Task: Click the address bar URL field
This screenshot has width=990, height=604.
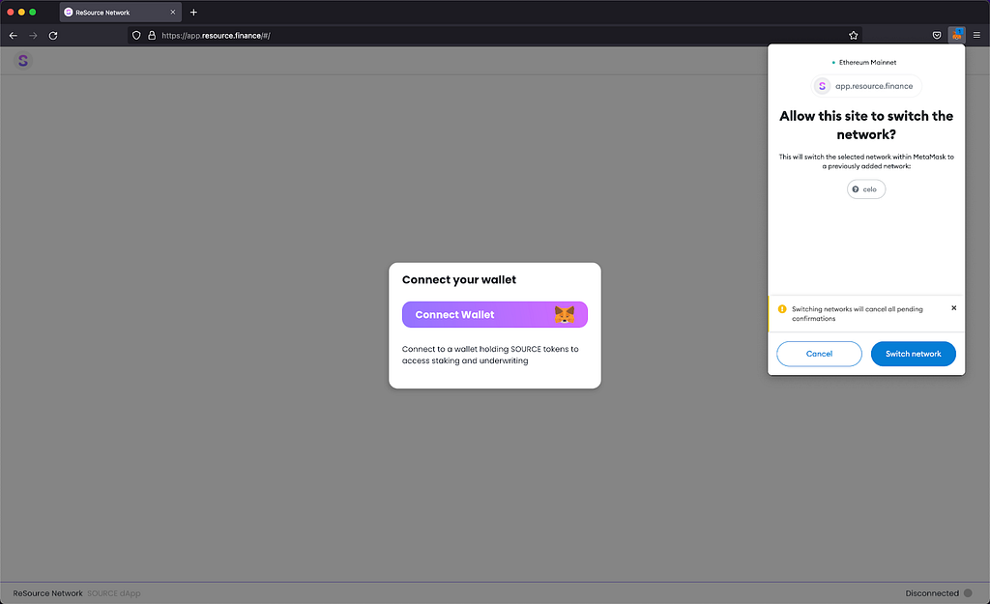Action: pos(492,36)
